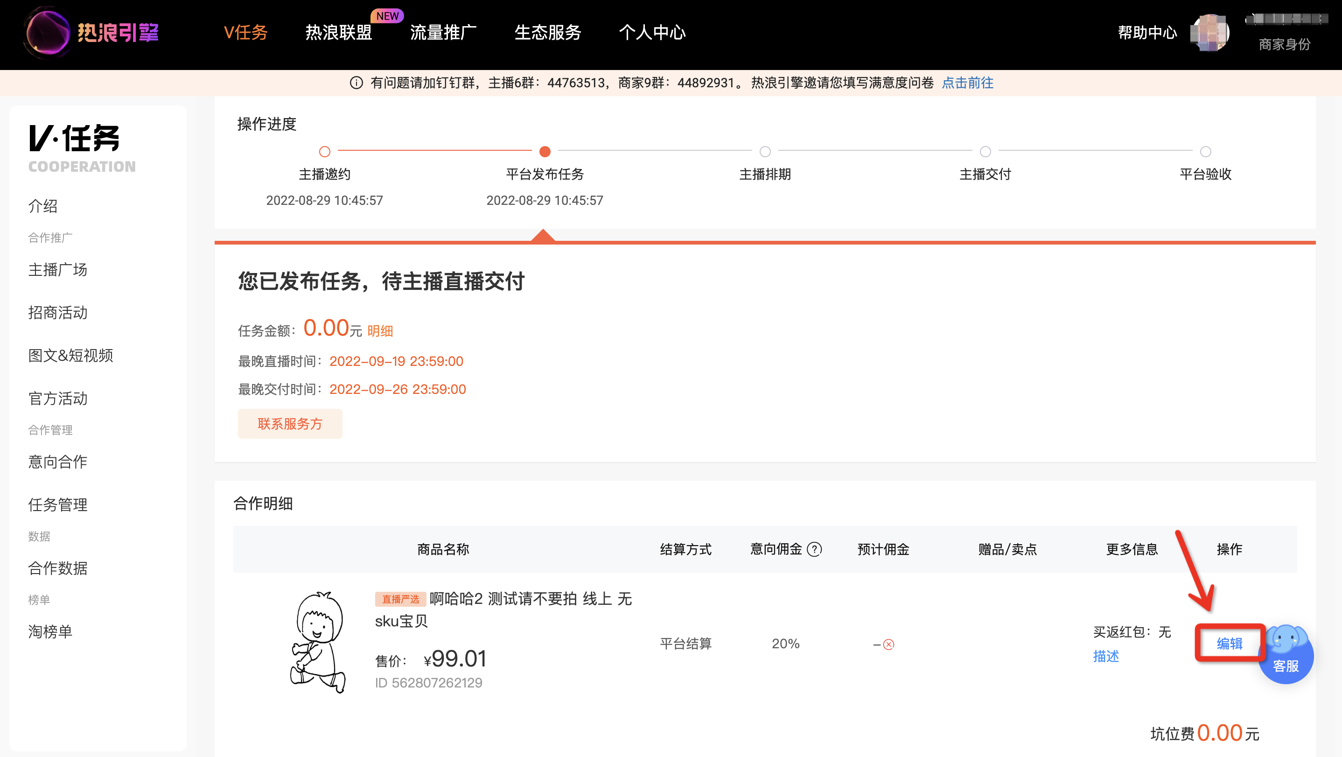Click the 直播严选 product tag
1342x757 pixels.
(x=401, y=599)
